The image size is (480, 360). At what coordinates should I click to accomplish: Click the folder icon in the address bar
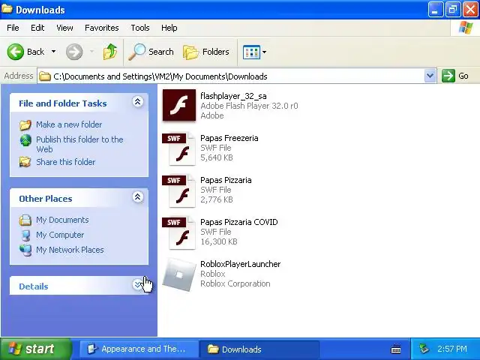point(45,76)
